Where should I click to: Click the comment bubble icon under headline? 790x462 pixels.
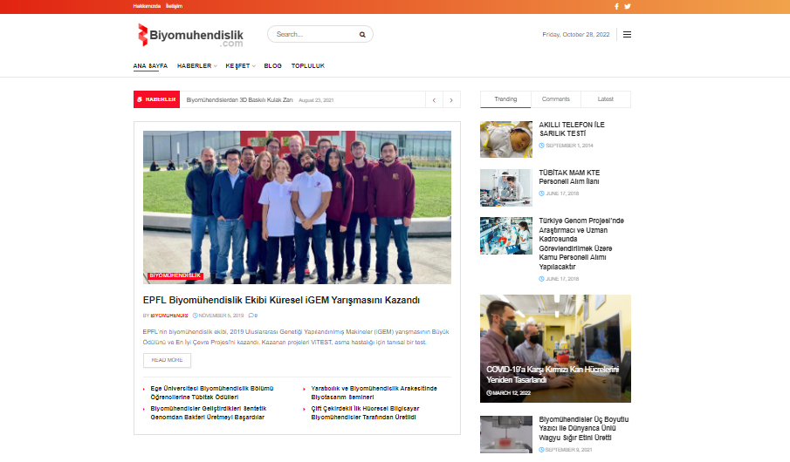[x=251, y=315]
